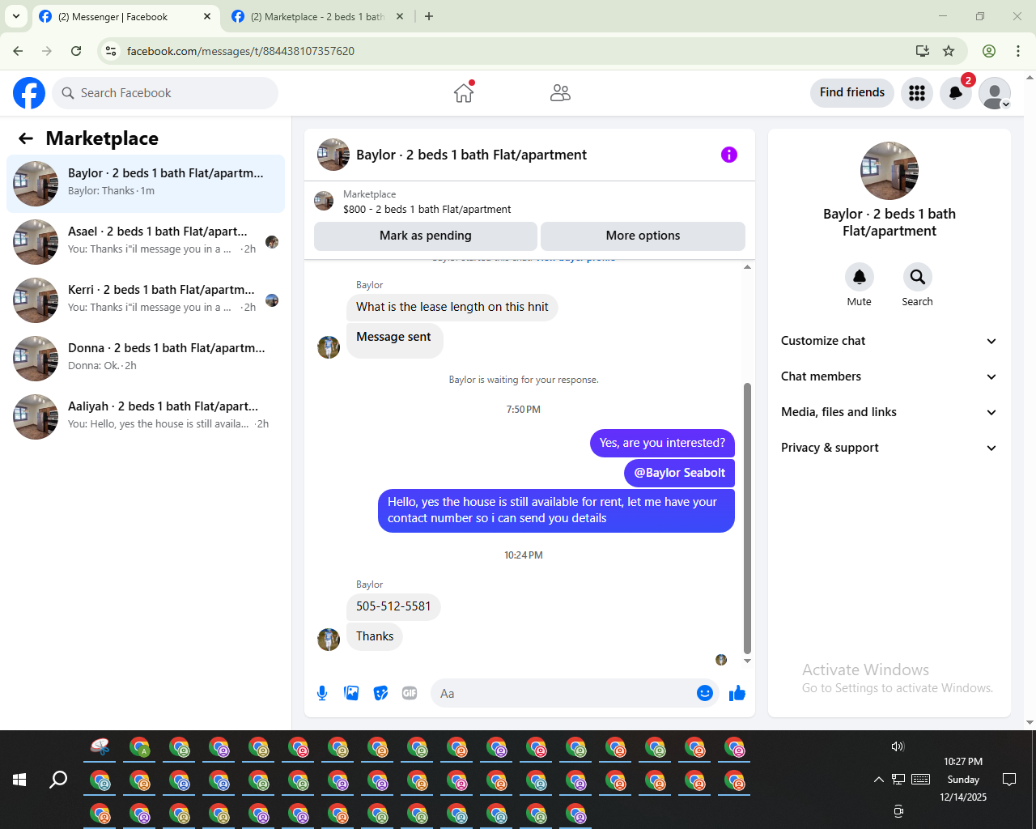Open the $800 2 beds Marketplace listing link
This screenshot has height=829, width=1036.
click(x=427, y=209)
